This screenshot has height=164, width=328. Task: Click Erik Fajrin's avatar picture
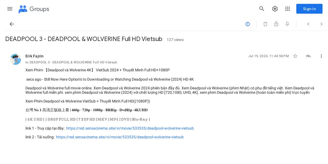click(16, 59)
